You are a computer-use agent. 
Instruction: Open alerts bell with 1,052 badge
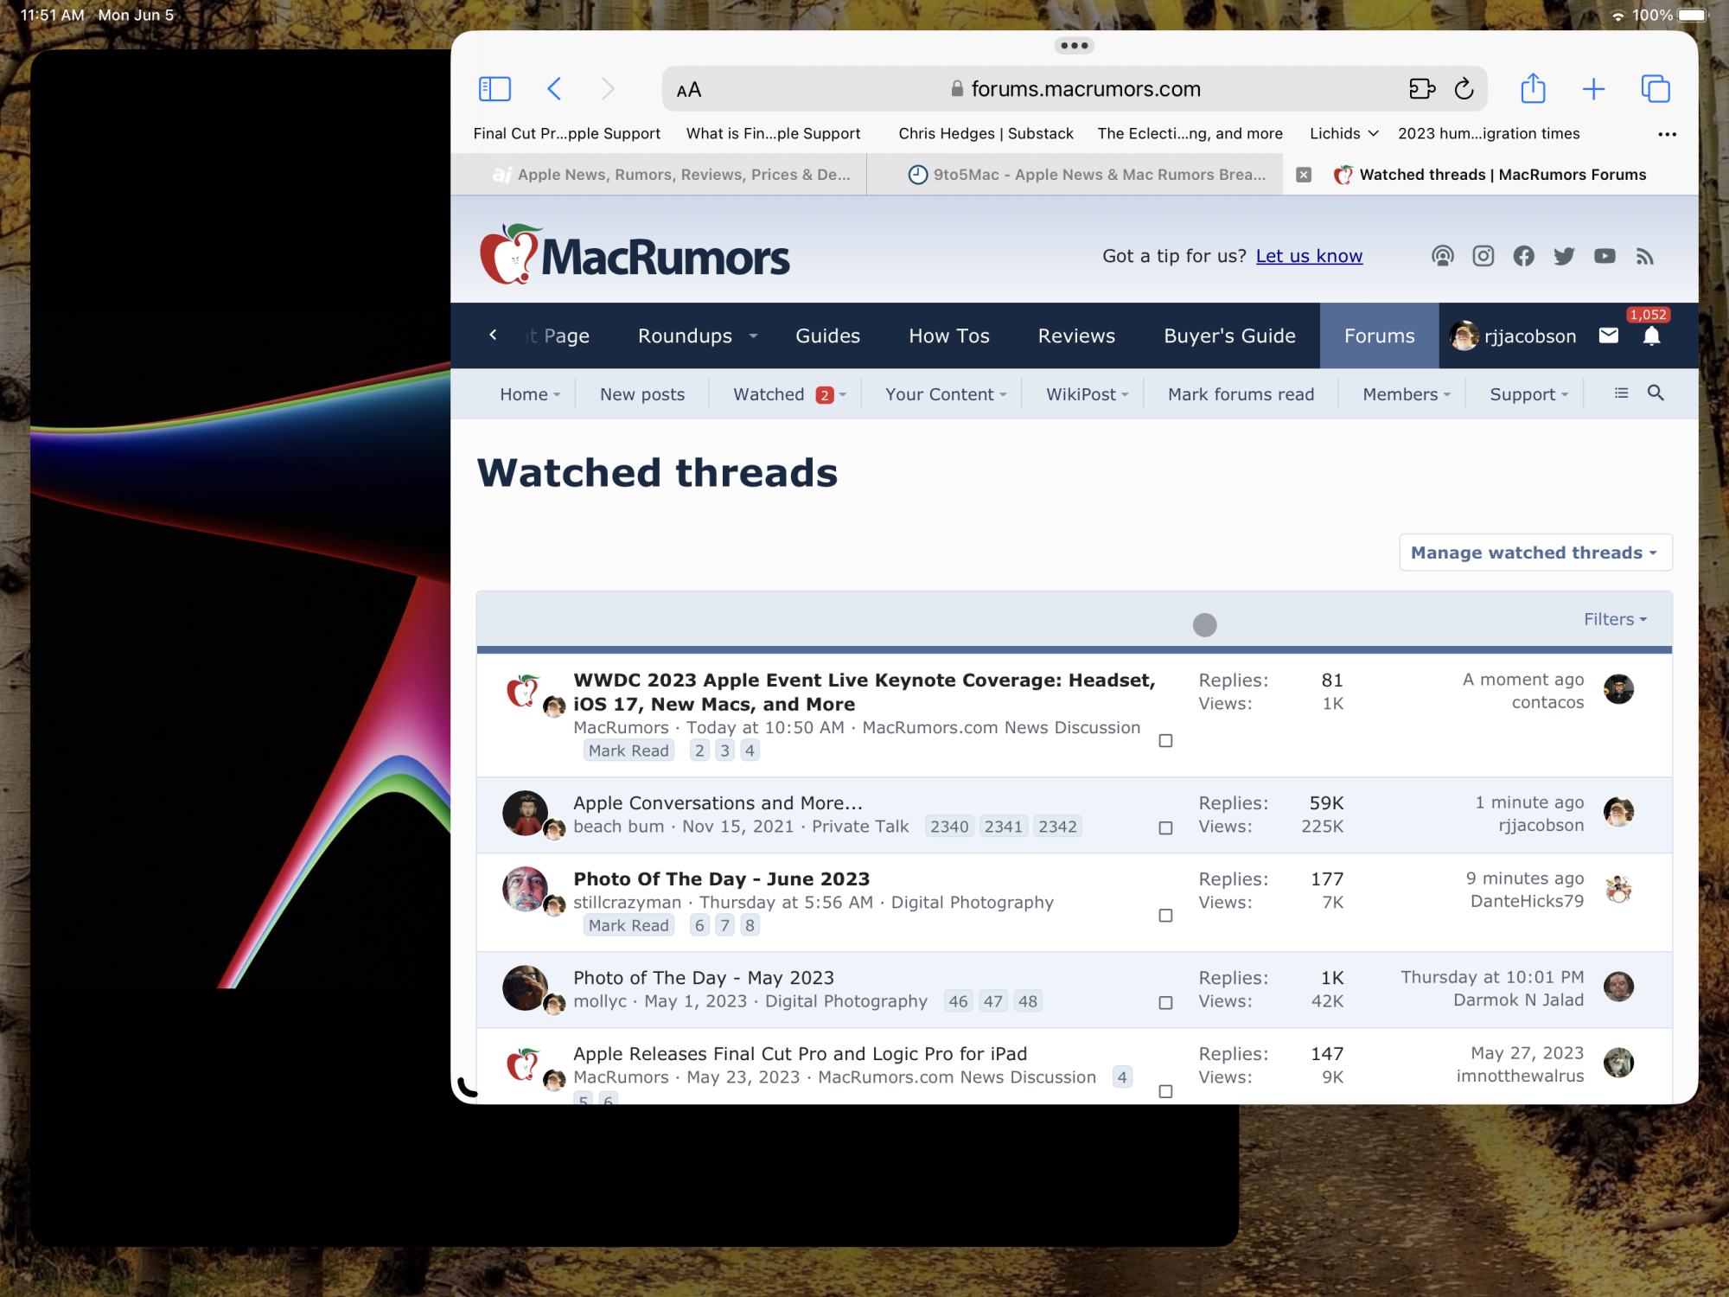tap(1651, 335)
